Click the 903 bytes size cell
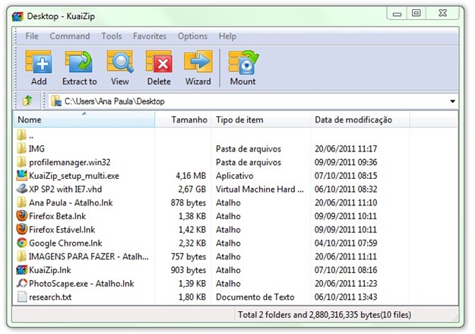Screen dimensions: 475x334 click(x=188, y=270)
